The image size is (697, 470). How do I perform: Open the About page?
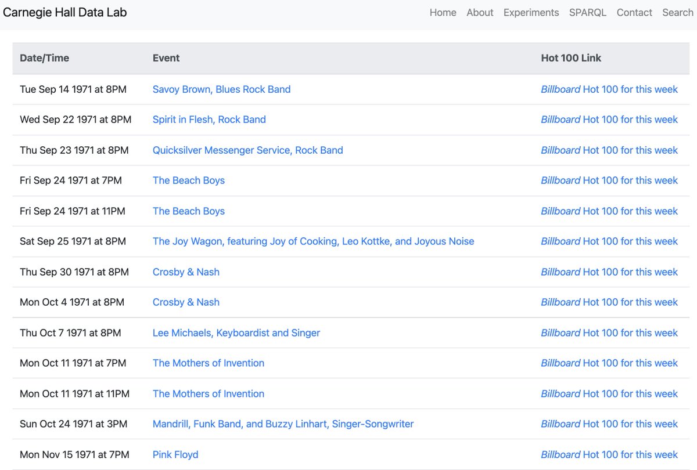(480, 13)
